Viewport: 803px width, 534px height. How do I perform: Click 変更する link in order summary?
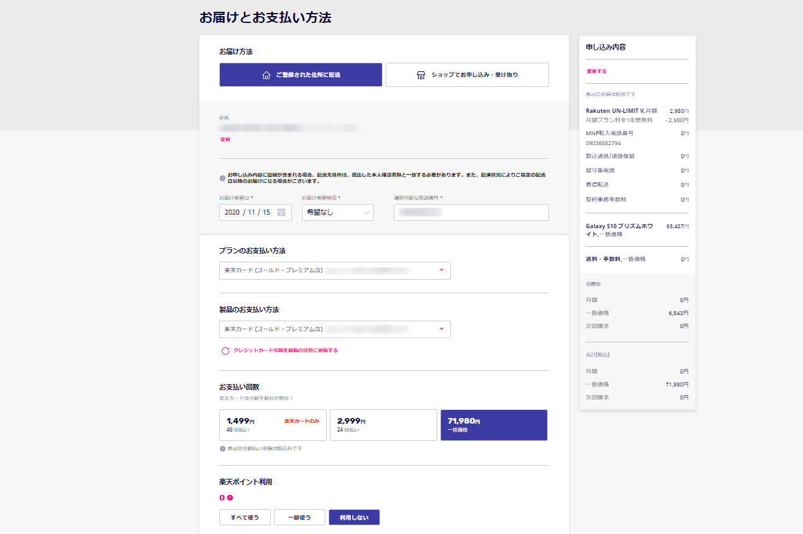pyautogui.click(x=596, y=71)
